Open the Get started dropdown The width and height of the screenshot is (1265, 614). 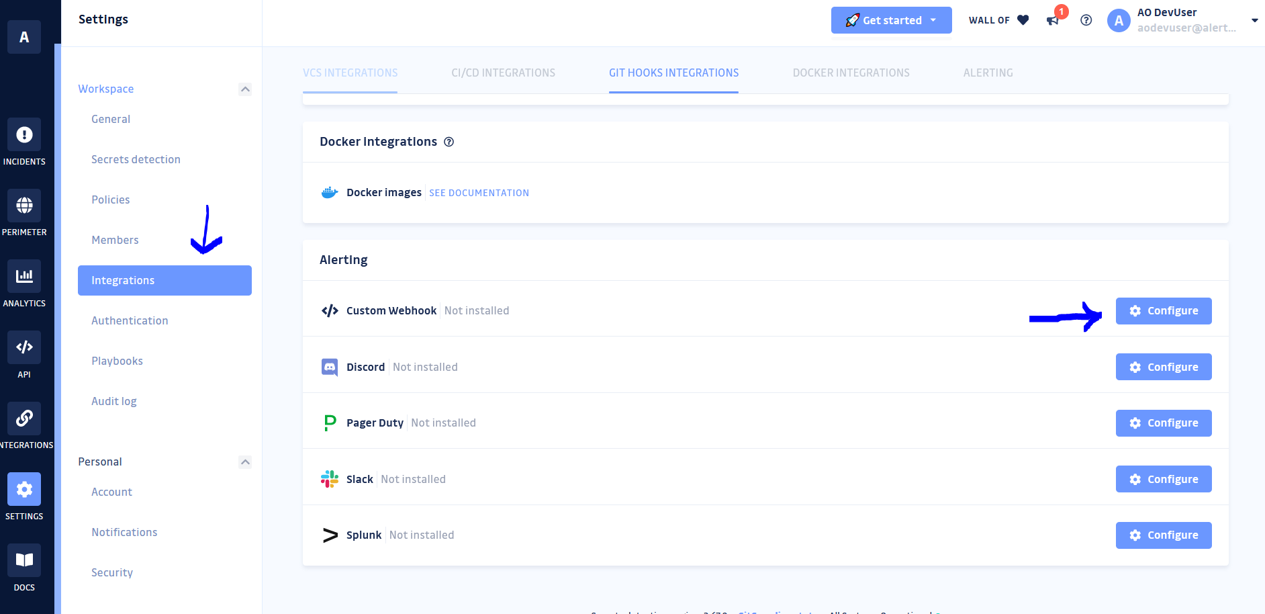[891, 20]
